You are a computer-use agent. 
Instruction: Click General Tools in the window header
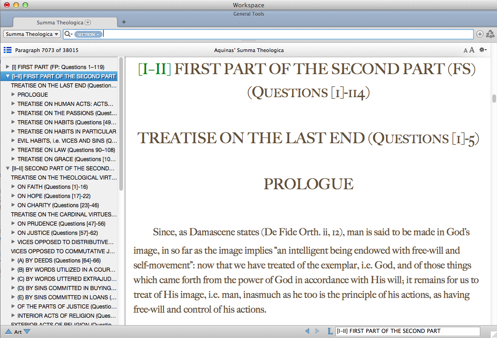pyautogui.click(x=249, y=14)
